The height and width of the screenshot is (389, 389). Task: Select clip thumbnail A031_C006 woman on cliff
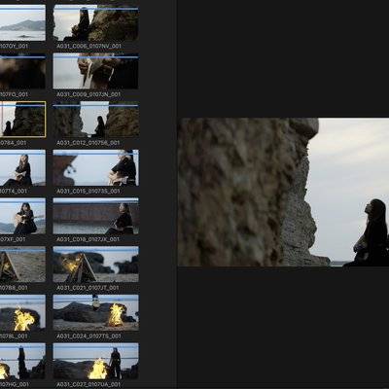tap(96, 23)
